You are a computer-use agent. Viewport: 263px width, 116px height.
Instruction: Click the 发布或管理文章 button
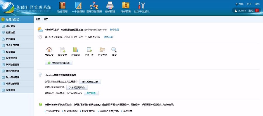90,82
